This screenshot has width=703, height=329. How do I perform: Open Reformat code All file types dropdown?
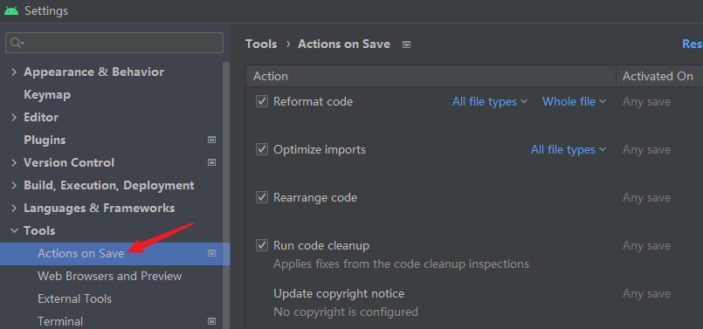pos(490,102)
